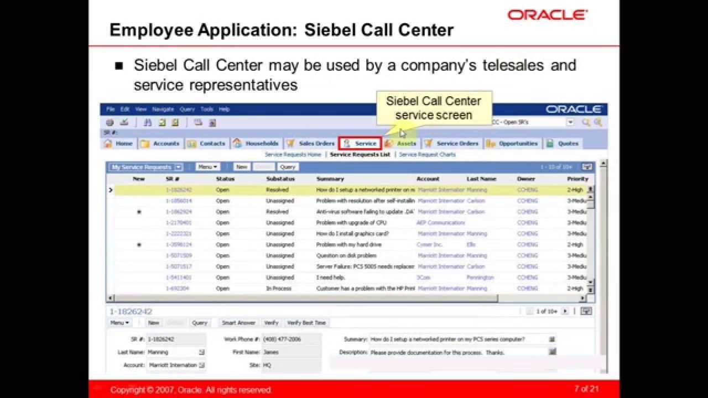
Task: Click the Verify Best Time button
Action: pos(306,323)
